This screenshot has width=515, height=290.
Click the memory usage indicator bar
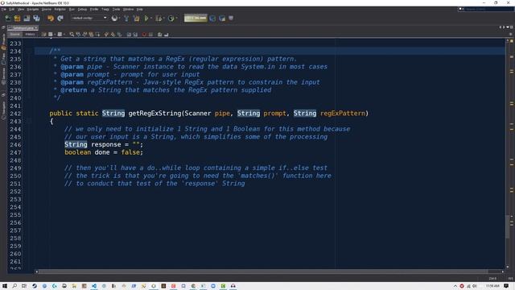pyautogui.click(x=196, y=18)
